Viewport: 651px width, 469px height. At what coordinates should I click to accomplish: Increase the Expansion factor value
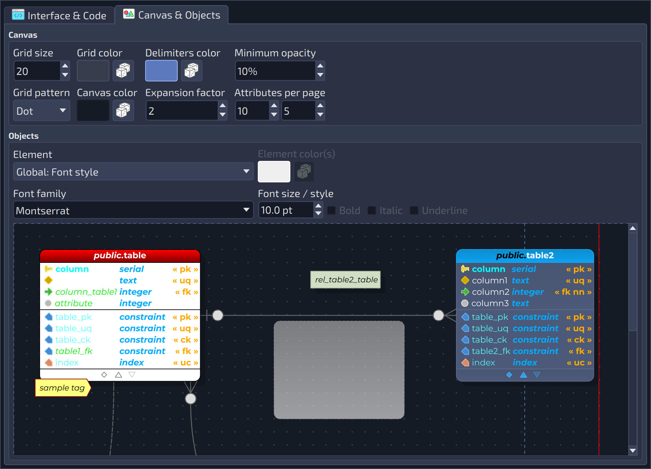point(223,106)
